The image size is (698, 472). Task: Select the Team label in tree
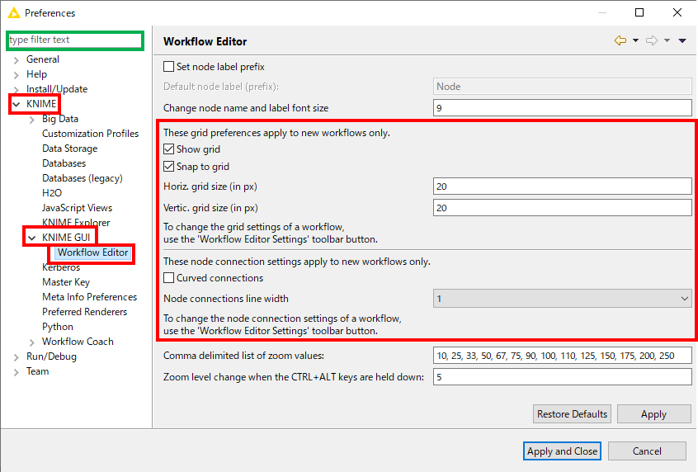(x=37, y=371)
